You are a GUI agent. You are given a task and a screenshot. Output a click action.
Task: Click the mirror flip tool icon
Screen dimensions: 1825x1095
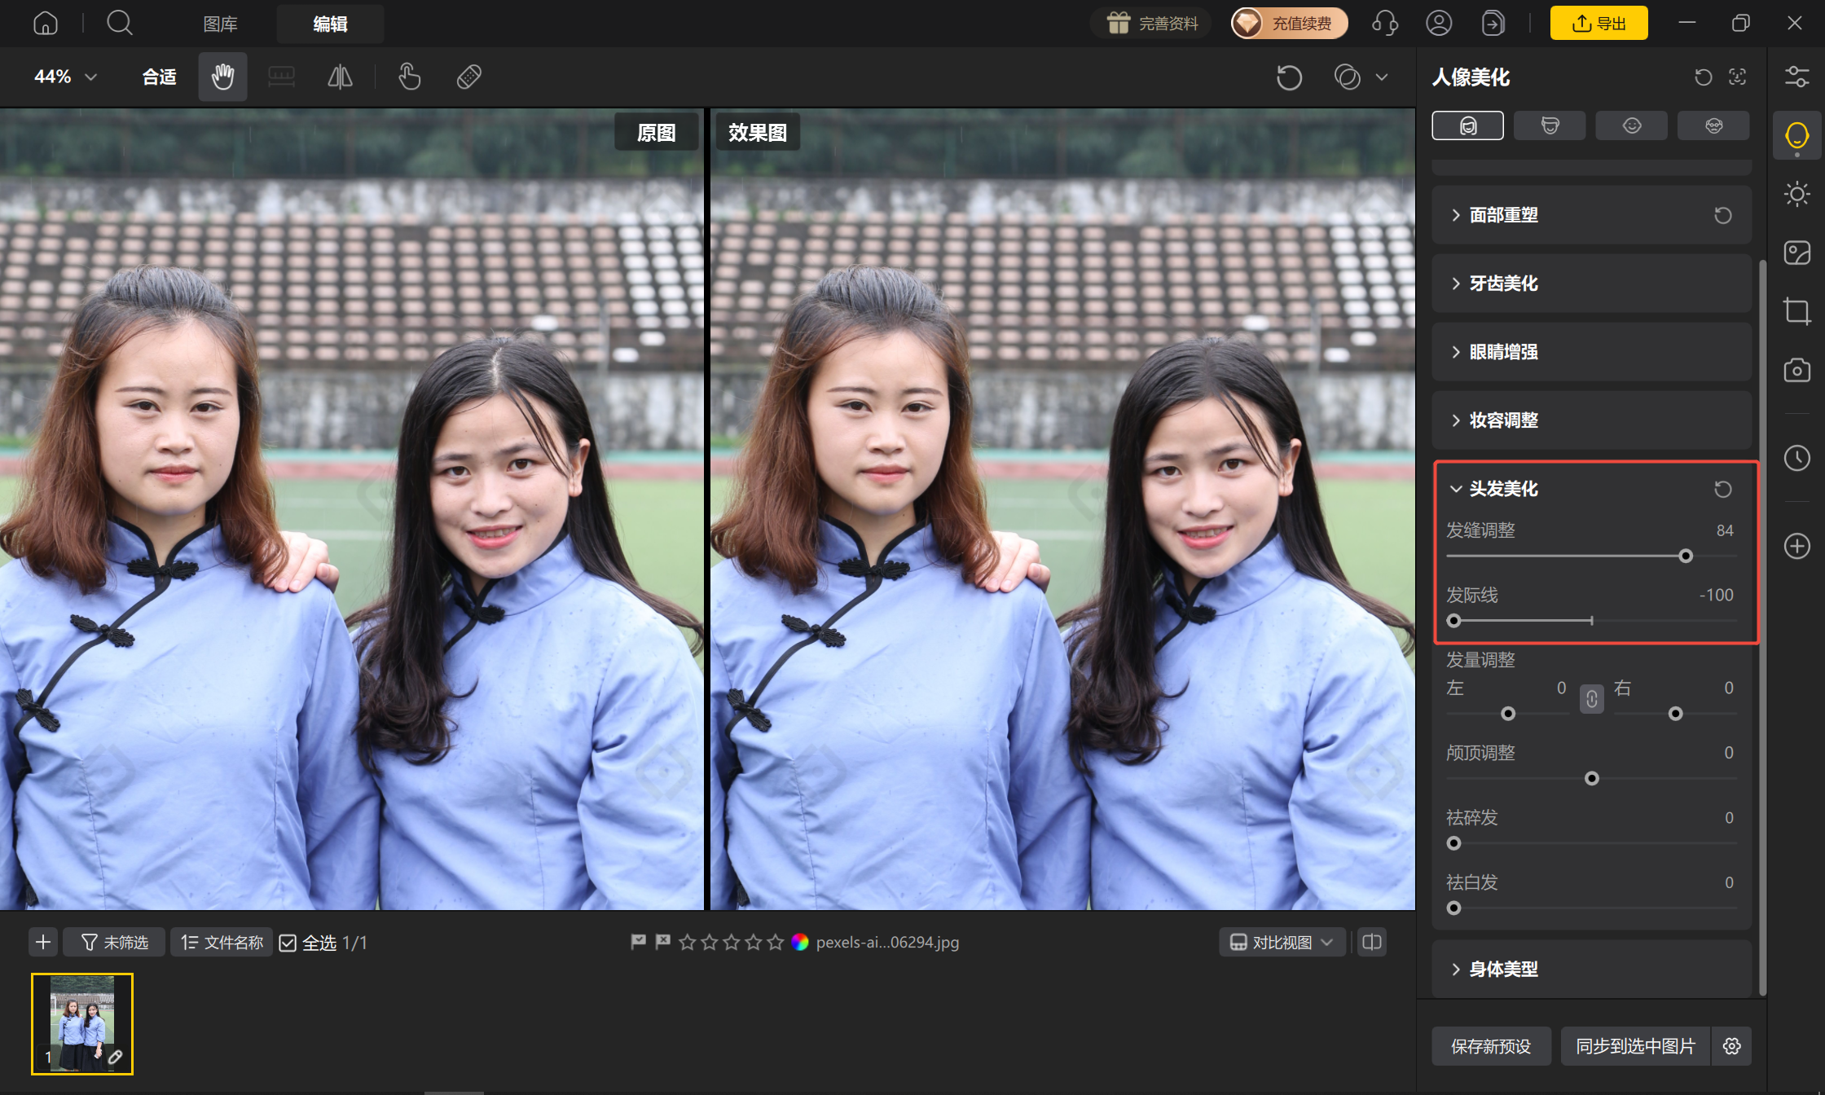point(340,77)
